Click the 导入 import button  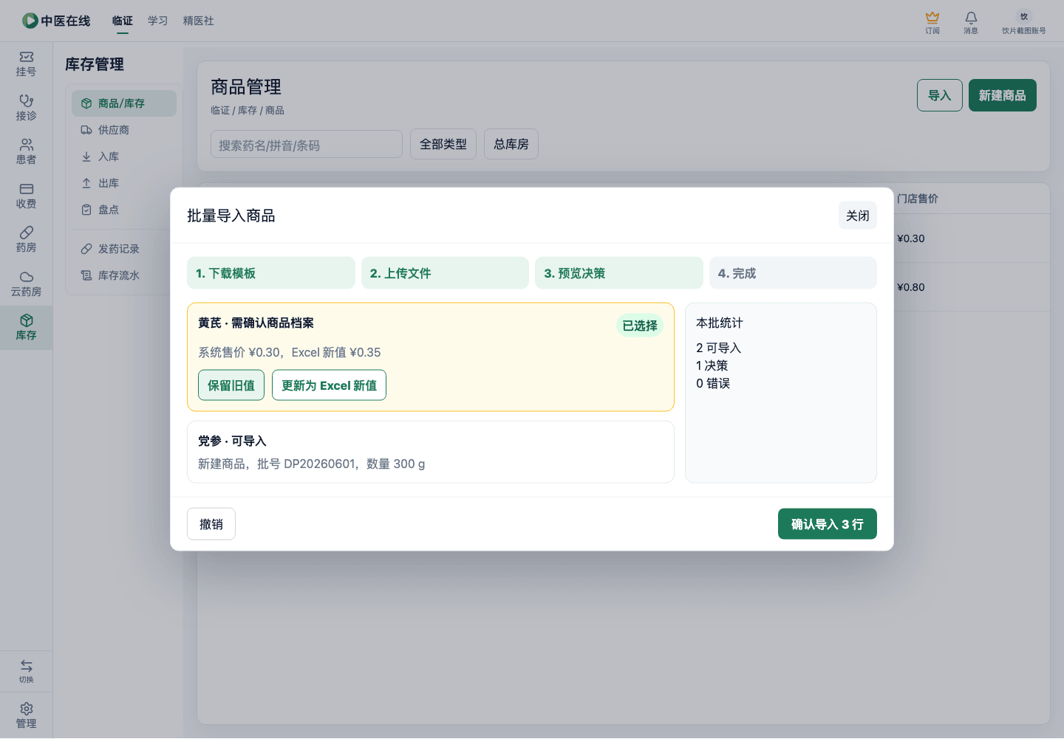point(940,95)
